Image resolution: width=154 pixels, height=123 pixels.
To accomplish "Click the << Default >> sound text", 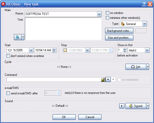I will [x=60, y=106].
